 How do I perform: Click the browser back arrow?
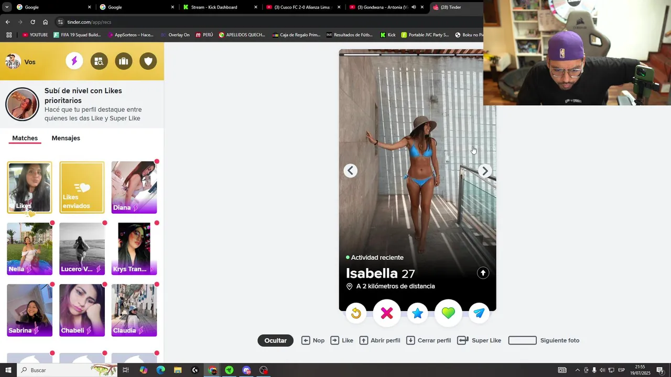pos(7,22)
